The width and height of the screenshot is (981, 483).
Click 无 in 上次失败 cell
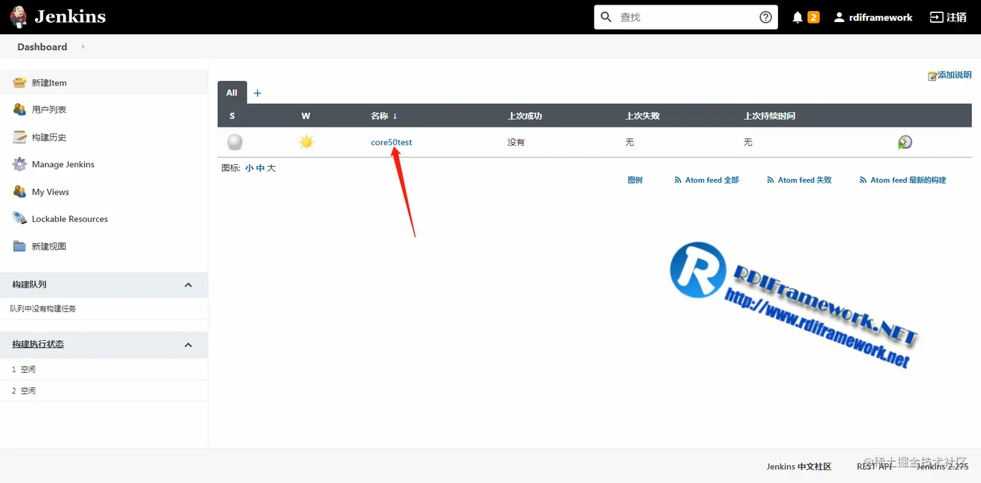629,142
